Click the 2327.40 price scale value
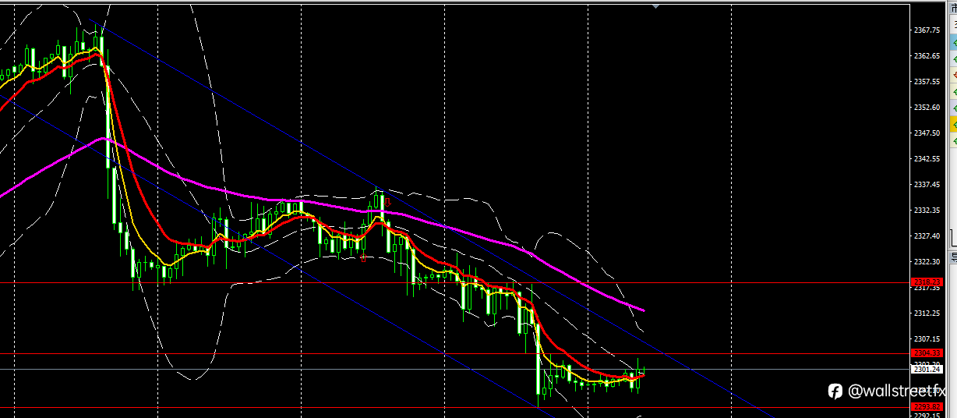The height and width of the screenshot is (418, 957). coord(928,236)
